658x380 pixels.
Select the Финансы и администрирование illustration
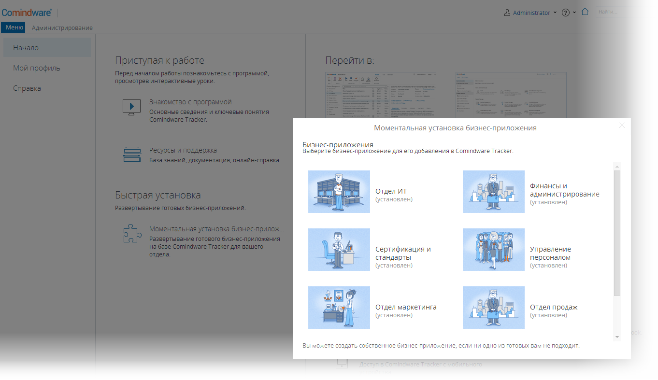click(x=494, y=192)
